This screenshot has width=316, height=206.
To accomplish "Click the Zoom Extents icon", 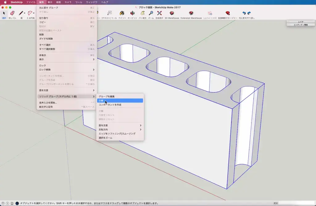I will click(159, 13).
